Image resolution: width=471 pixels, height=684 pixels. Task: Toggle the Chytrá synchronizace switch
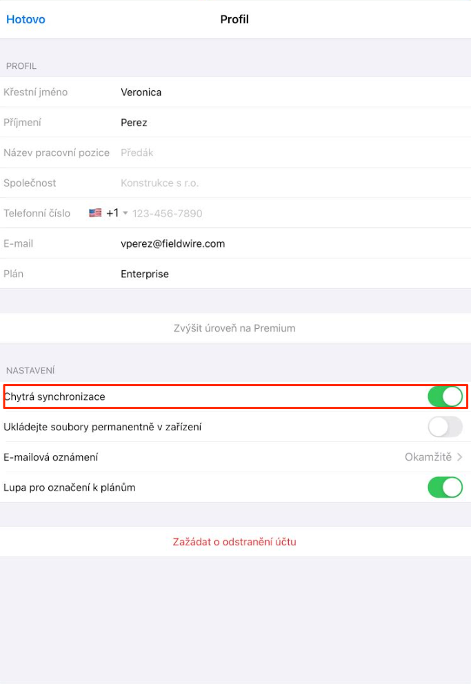pyautogui.click(x=445, y=396)
